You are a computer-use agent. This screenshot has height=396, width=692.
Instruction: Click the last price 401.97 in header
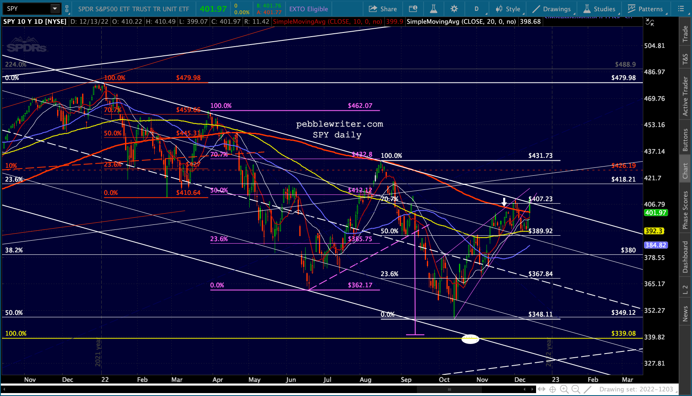pyautogui.click(x=213, y=9)
